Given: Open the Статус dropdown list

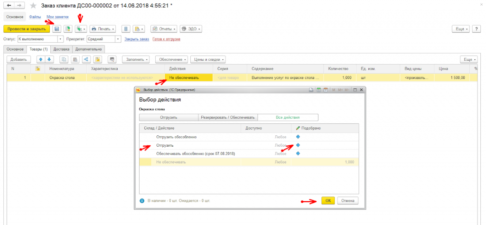Looking at the screenshot, I should (60, 39).
